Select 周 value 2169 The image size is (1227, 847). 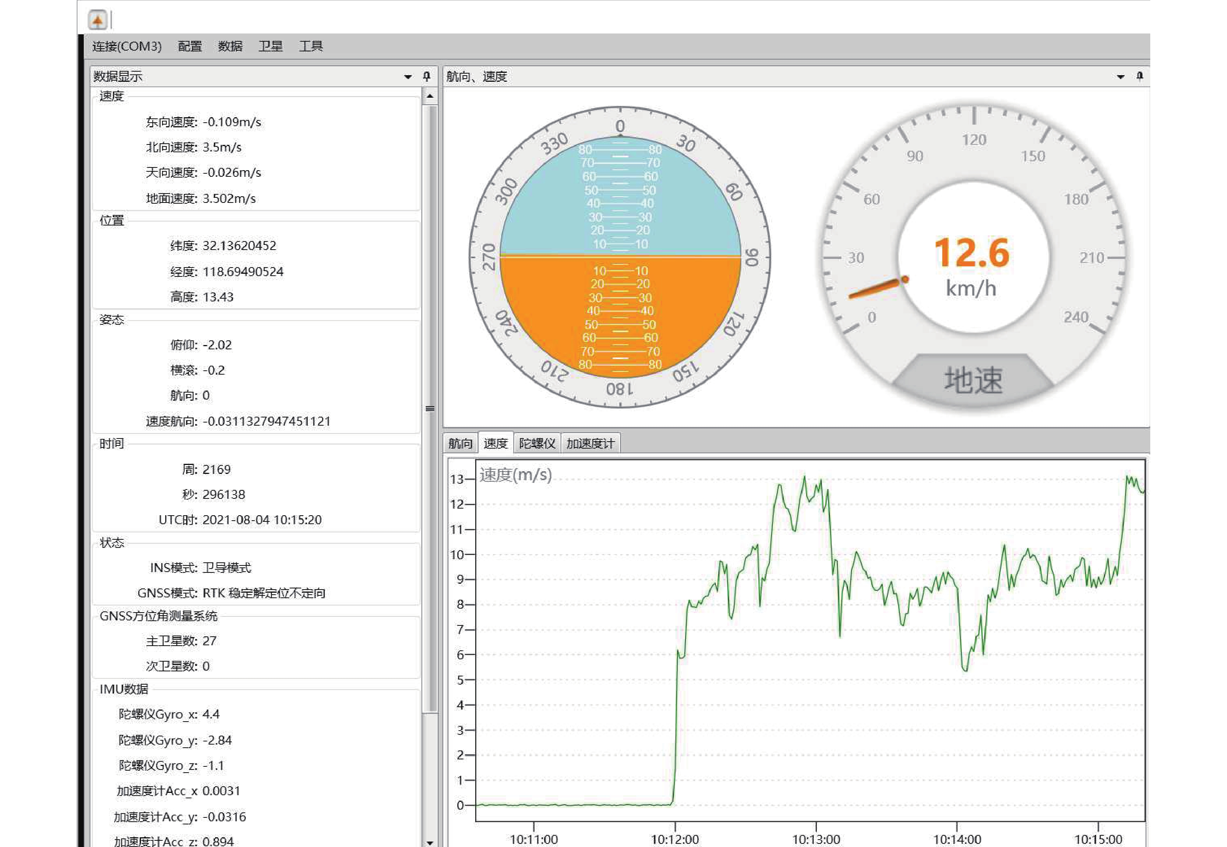pos(217,470)
